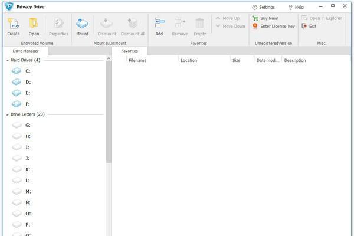This screenshot has width=354, height=236.
Task: Click the Exit icon in Misc
Action: click(x=304, y=26)
